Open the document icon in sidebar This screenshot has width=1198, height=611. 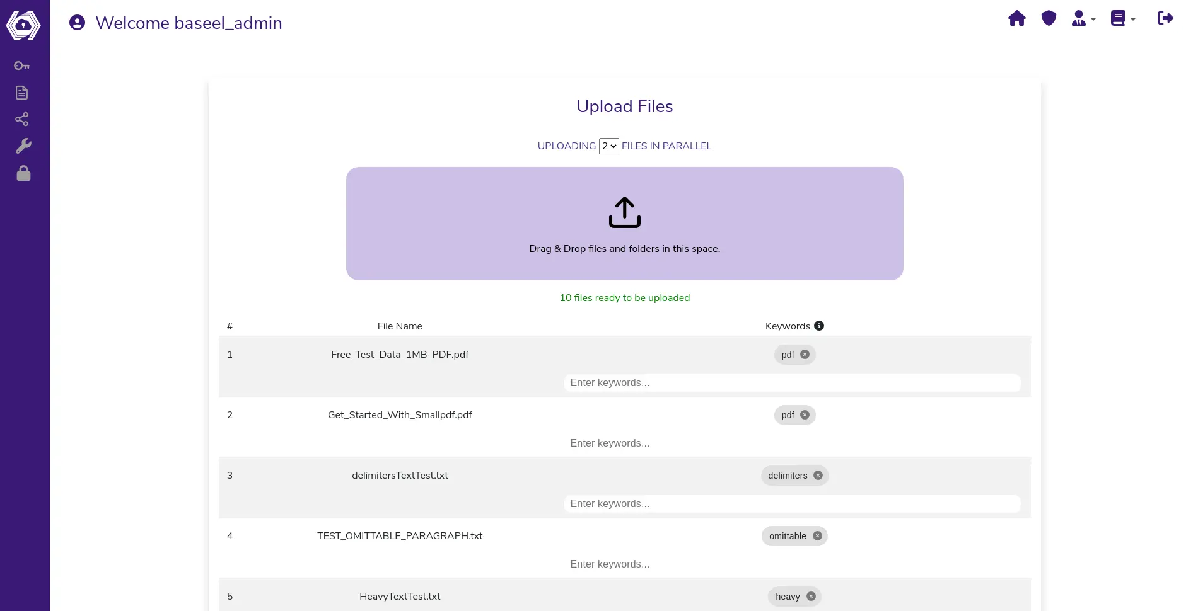coord(22,93)
